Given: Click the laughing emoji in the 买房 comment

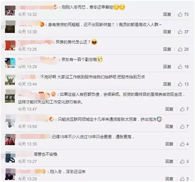Looking at the screenshot, I should coord(94,42).
